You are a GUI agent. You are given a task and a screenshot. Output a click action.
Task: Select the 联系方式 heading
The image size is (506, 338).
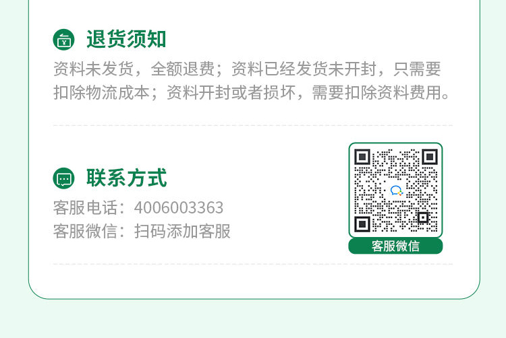click(127, 178)
